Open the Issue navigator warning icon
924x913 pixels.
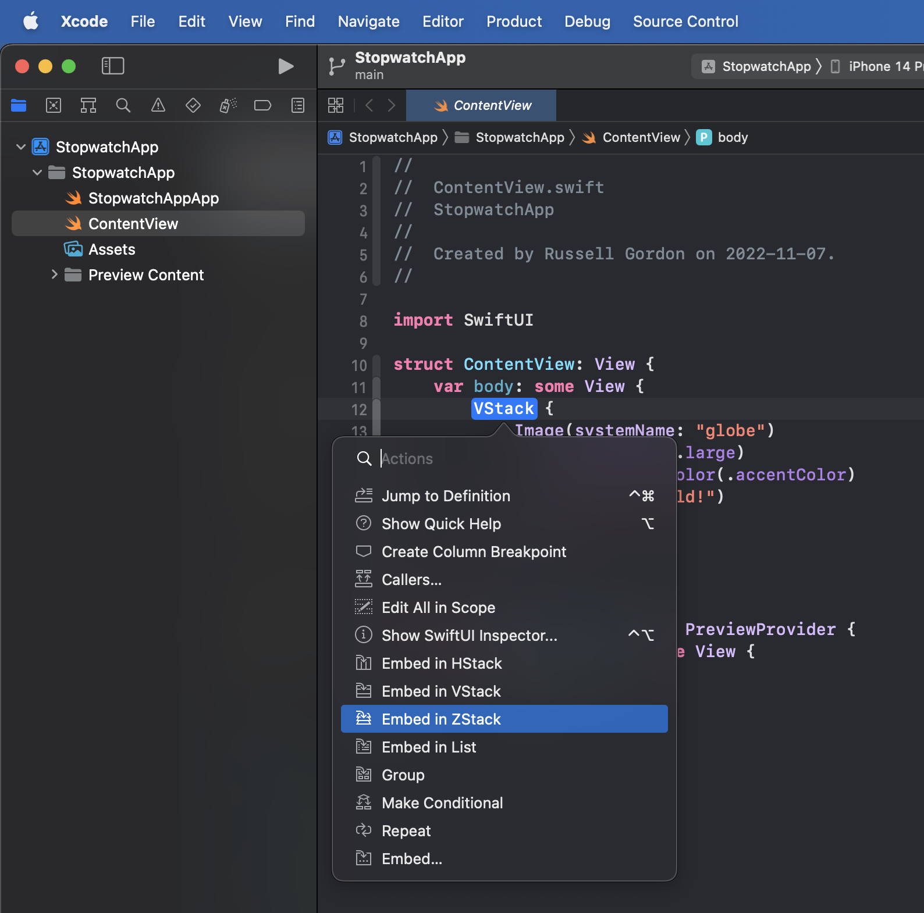pos(158,105)
